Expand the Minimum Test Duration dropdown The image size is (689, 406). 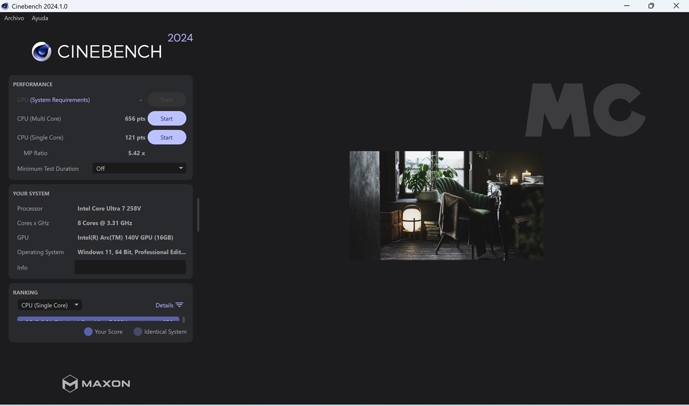[x=139, y=168]
